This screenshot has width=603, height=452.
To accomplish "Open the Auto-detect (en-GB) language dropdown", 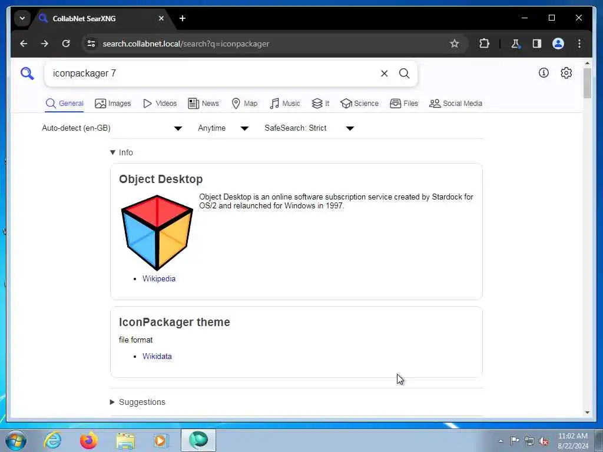I will point(112,128).
